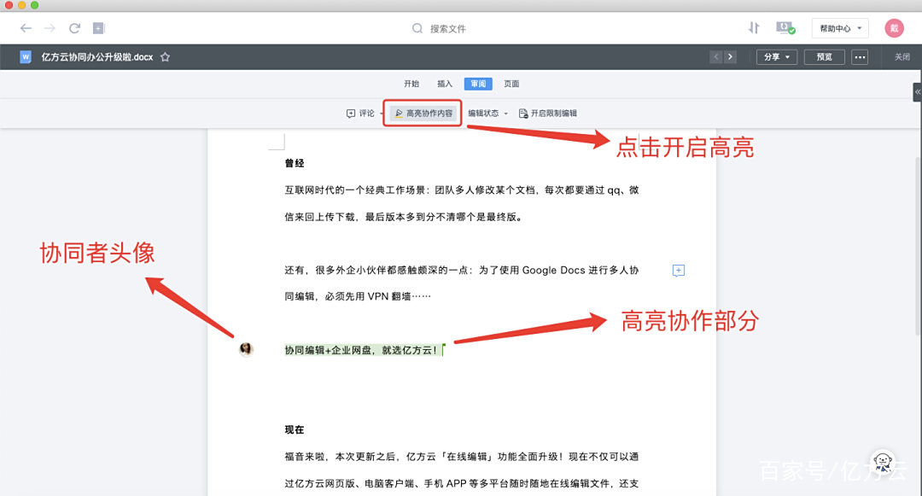
Task: Expand the 分享 share dropdown
Action: pyautogui.click(x=776, y=56)
